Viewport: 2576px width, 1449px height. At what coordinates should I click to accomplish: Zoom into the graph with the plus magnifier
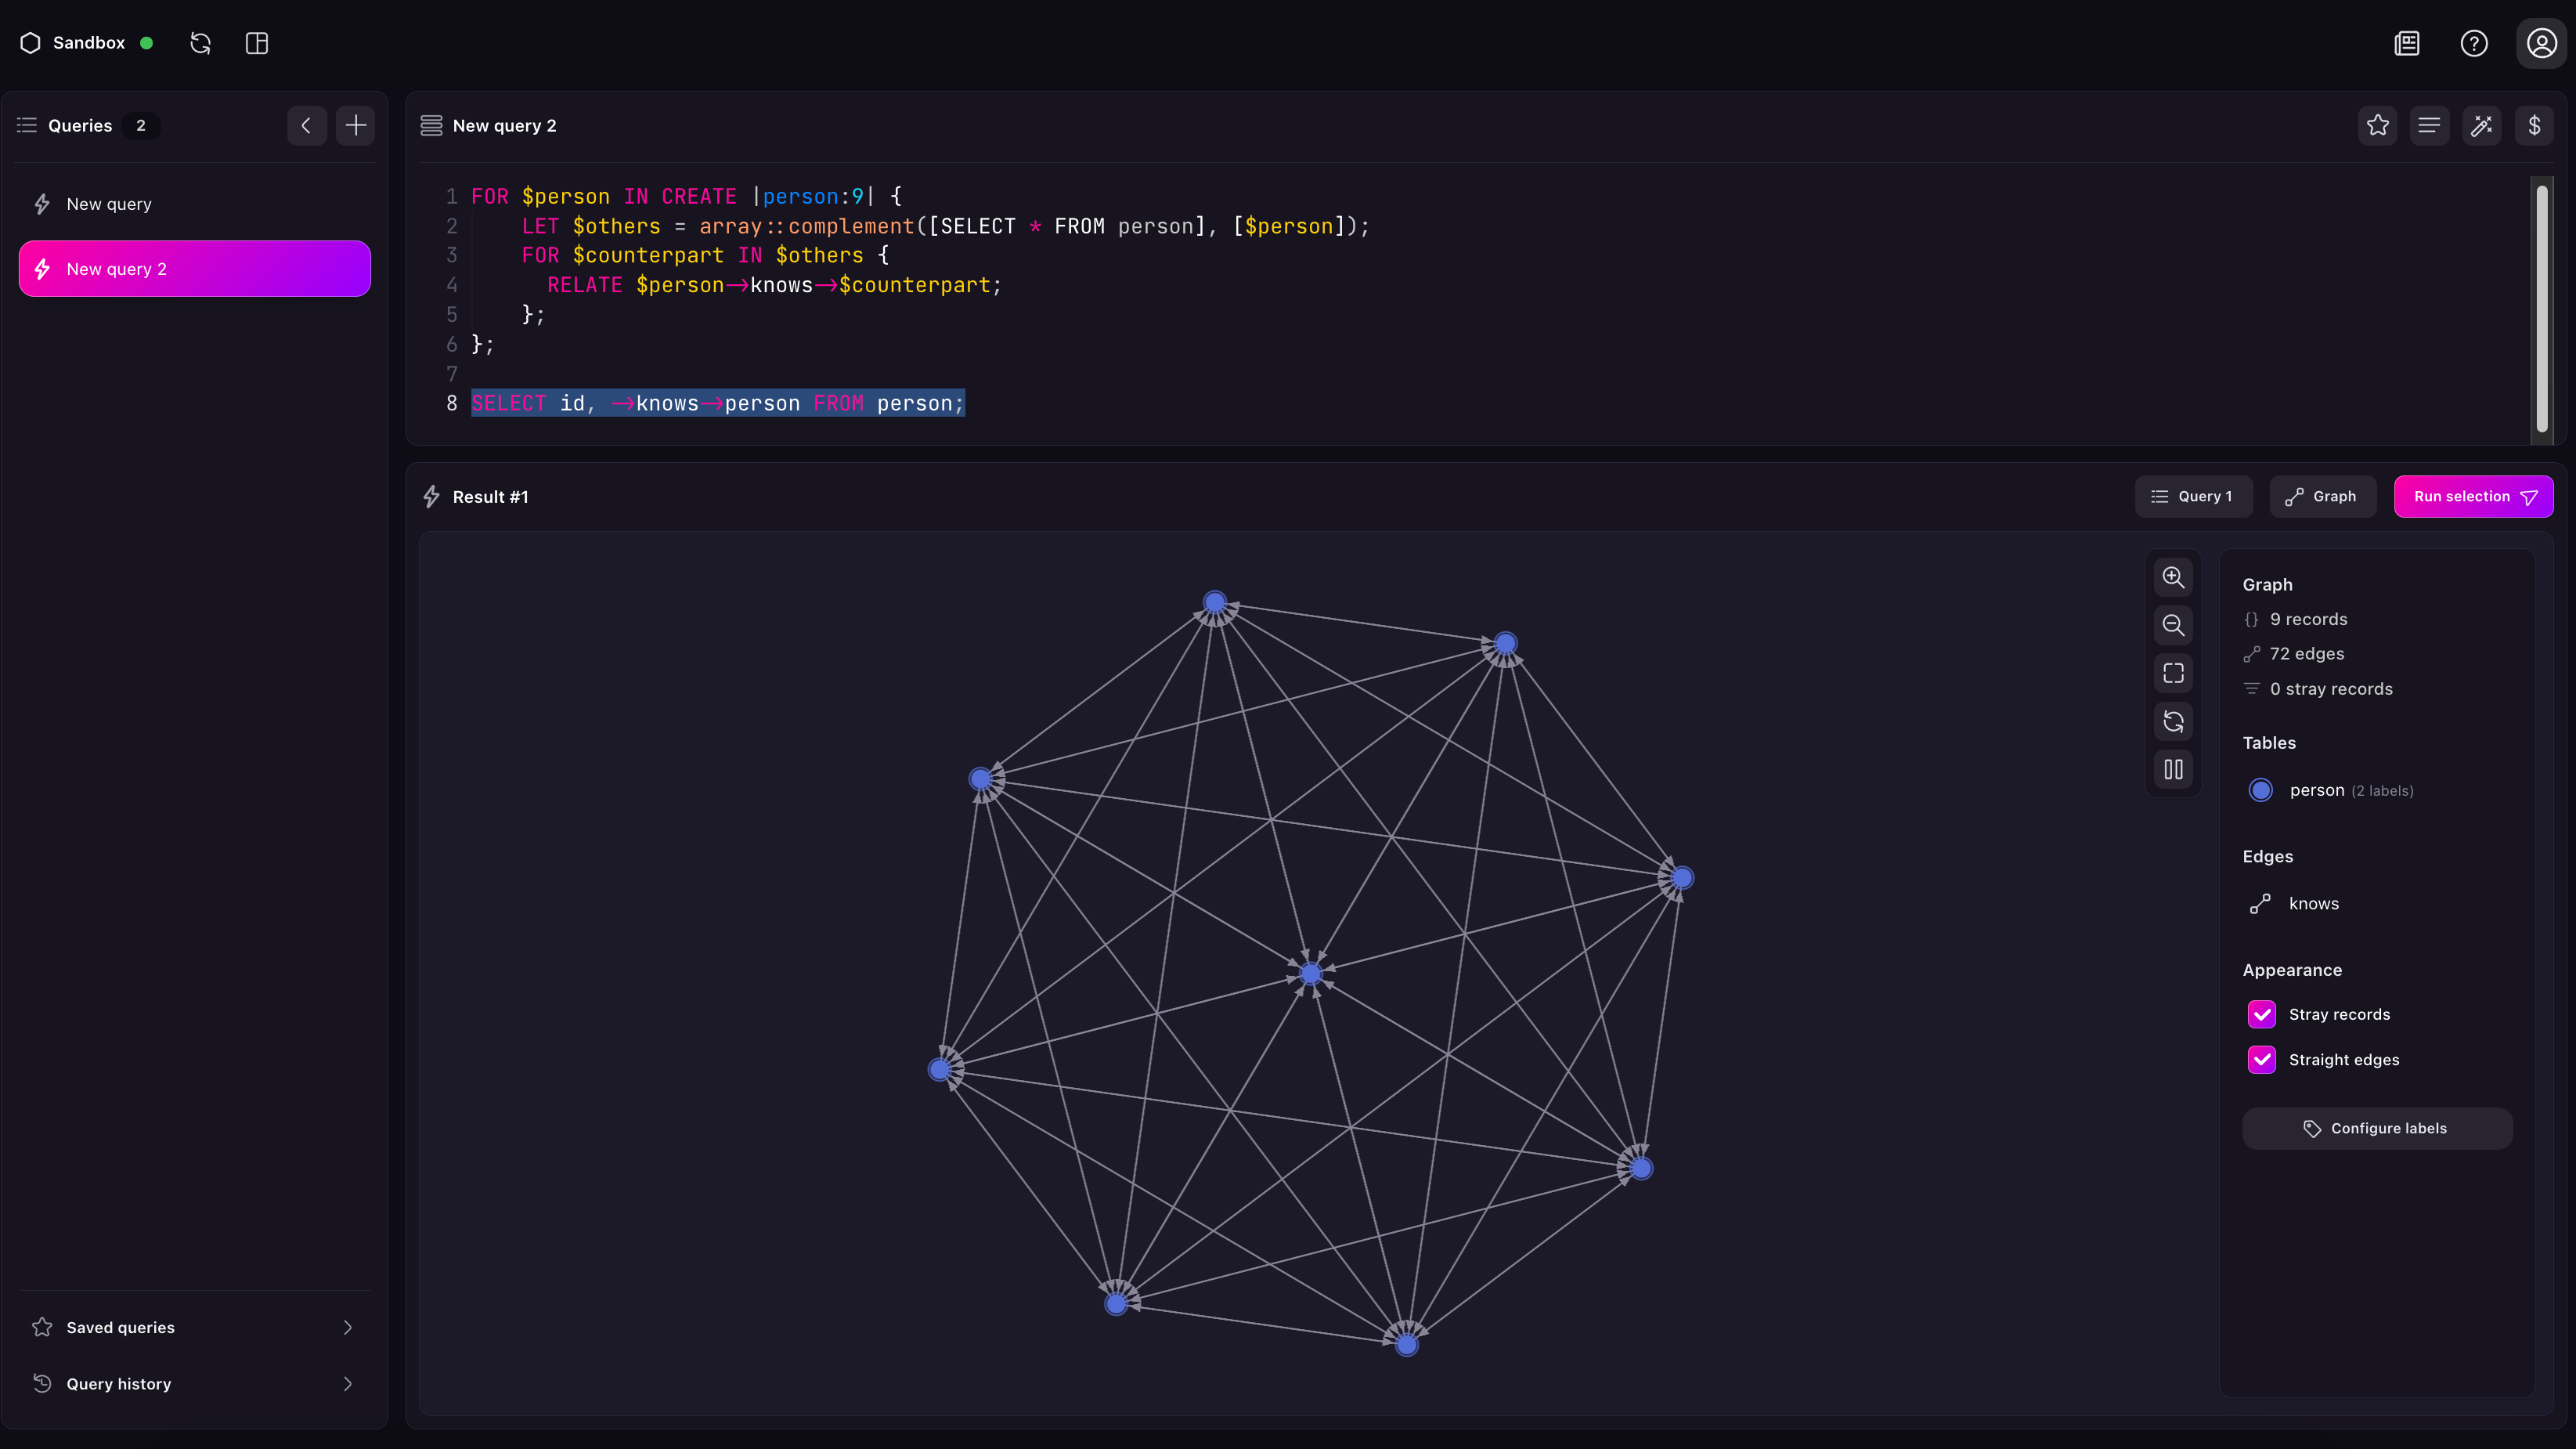(2174, 577)
